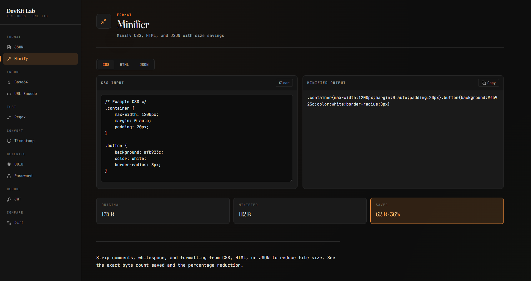531x281 pixels.
Task: Select Minify in the sidebar
Action: [40, 59]
